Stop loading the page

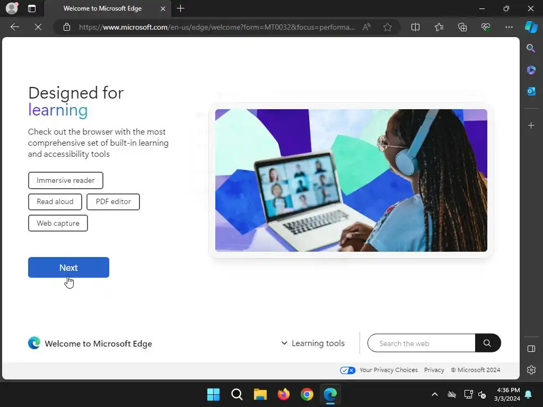38,27
